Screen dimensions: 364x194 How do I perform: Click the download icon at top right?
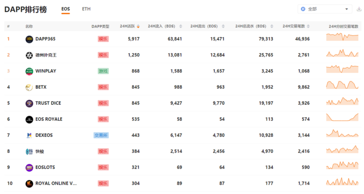(359, 9)
